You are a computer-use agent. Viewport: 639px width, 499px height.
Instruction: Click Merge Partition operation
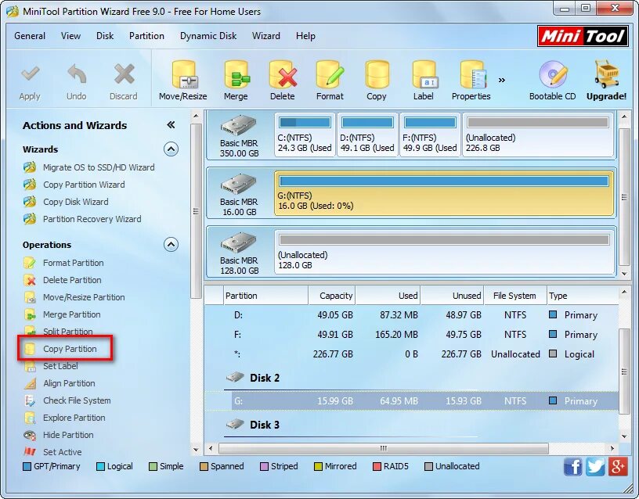pyautogui.click(x=72, y=314)
